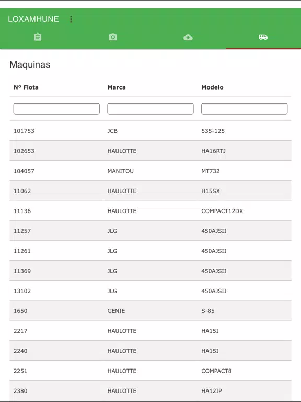
Task: Select fleet number 11257
Action: point(22,231)
